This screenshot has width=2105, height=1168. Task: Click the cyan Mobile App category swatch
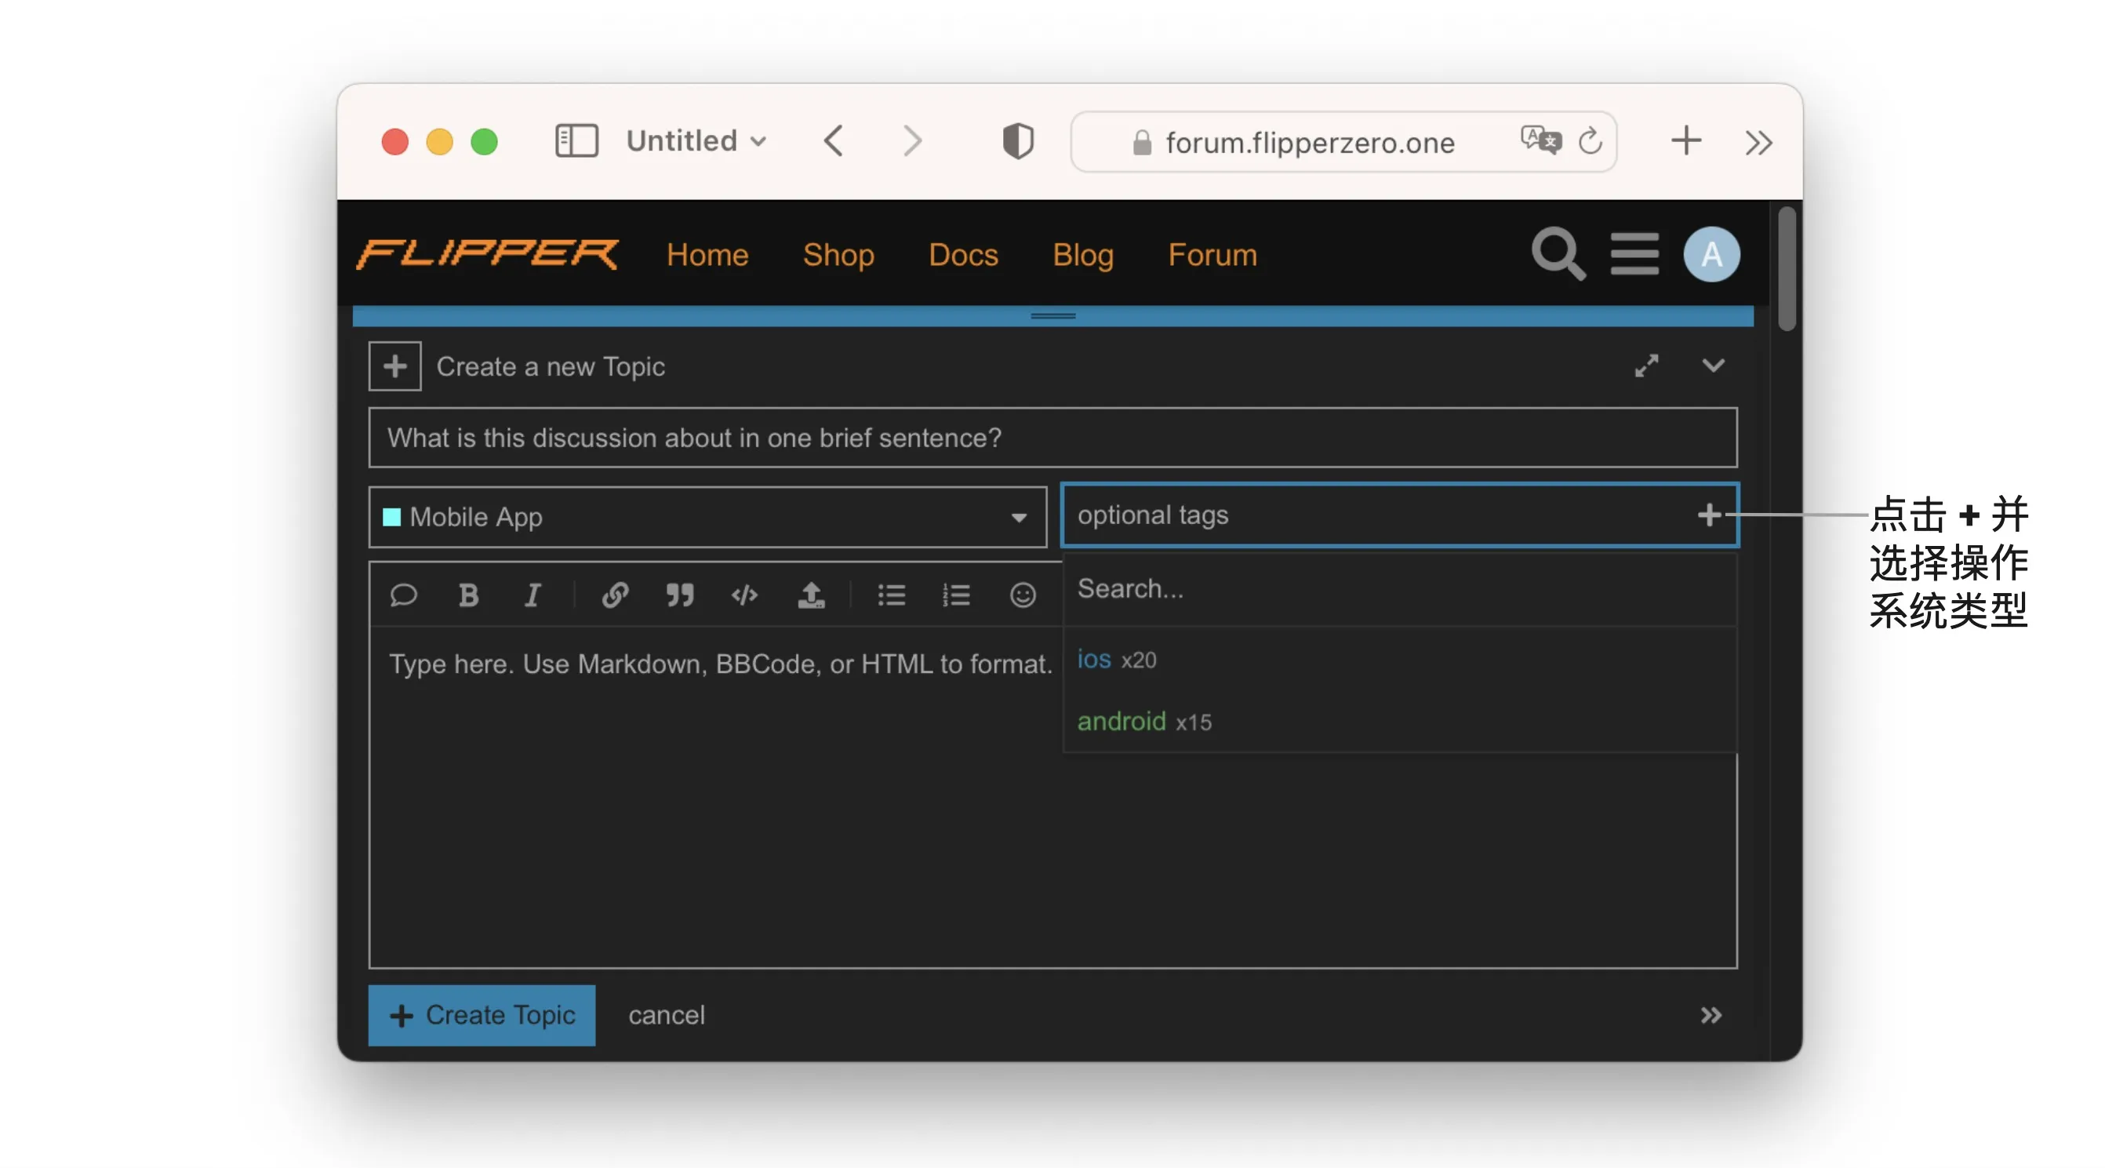[391, 518]
